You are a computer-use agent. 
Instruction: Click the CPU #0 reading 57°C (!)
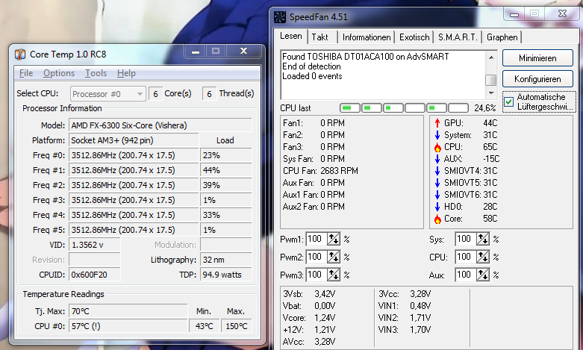pyautogui.click(x=128, y=326)
